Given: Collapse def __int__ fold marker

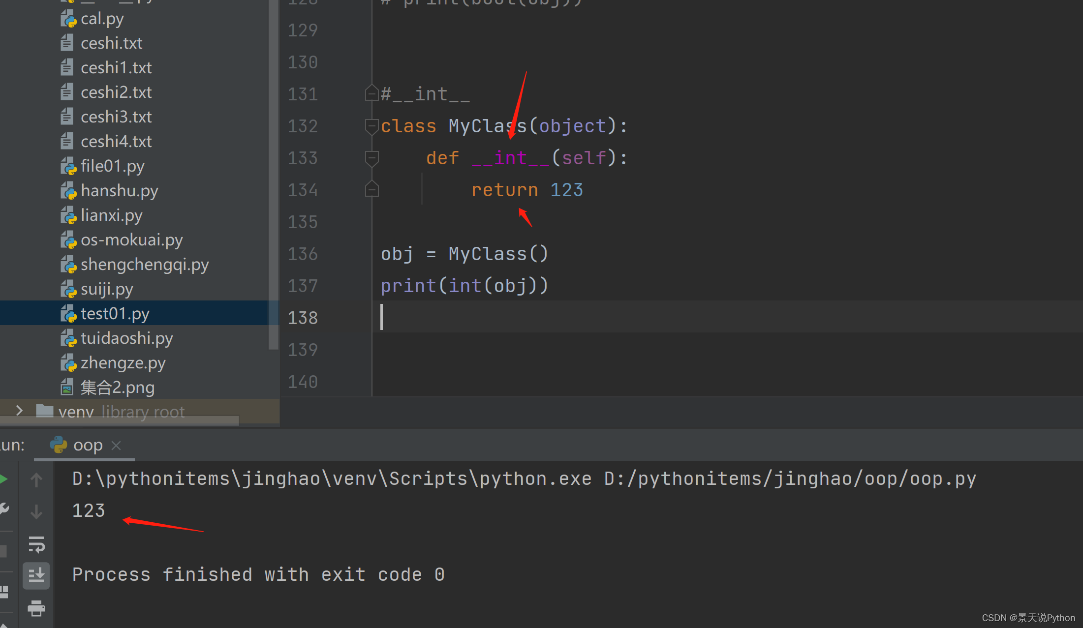Looking at the screenshot, I should tap(371, 158).
